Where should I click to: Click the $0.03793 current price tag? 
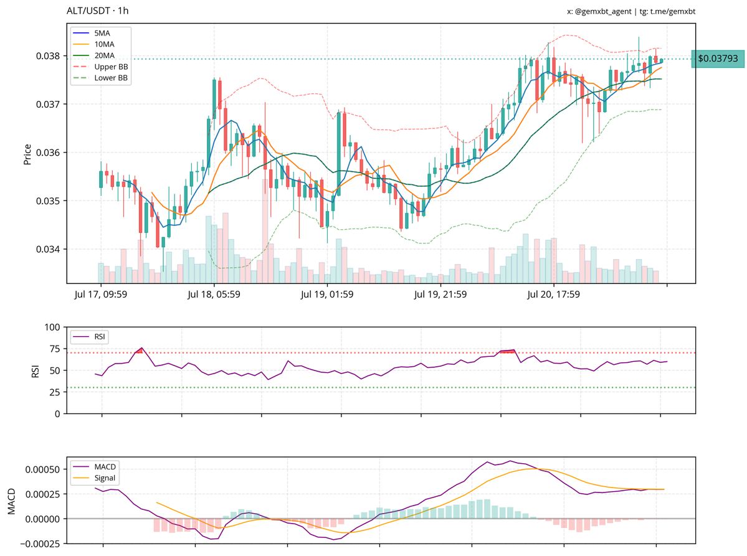click(x=718, y=59)
